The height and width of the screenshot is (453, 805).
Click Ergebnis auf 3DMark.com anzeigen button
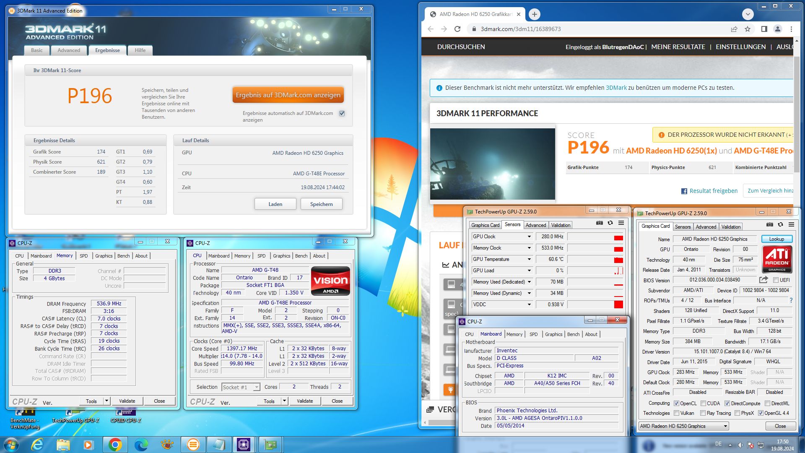288,95
